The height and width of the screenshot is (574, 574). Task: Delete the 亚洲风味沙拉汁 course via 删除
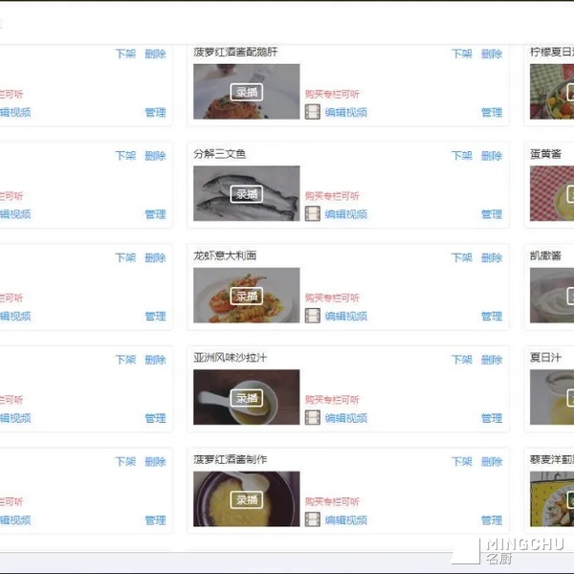[492, 360]
